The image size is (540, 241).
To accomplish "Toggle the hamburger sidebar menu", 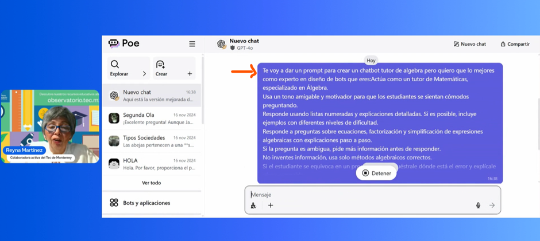I will click(192, 44).
